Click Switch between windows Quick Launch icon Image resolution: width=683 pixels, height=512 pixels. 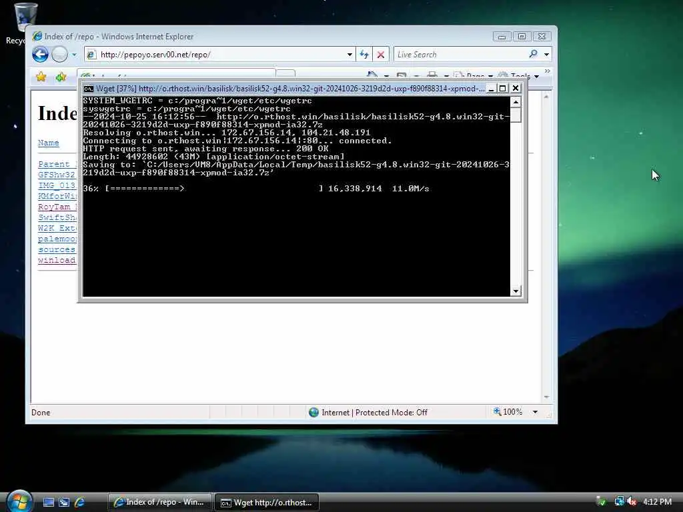(63, 503)
